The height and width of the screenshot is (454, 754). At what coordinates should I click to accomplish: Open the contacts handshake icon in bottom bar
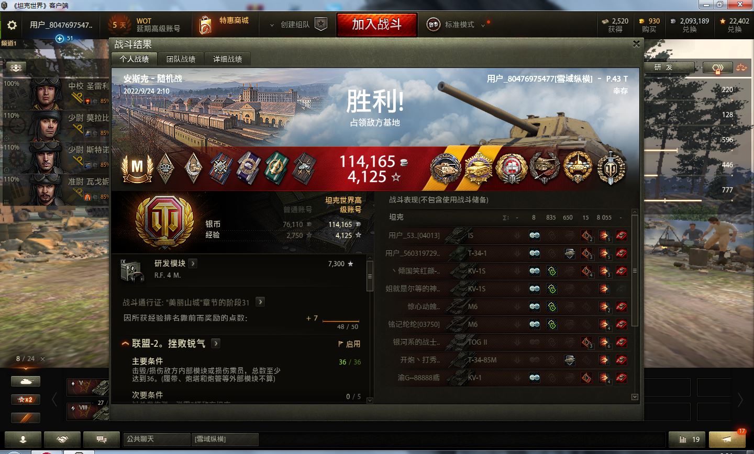pyautogui.click(x=62, y=439)
